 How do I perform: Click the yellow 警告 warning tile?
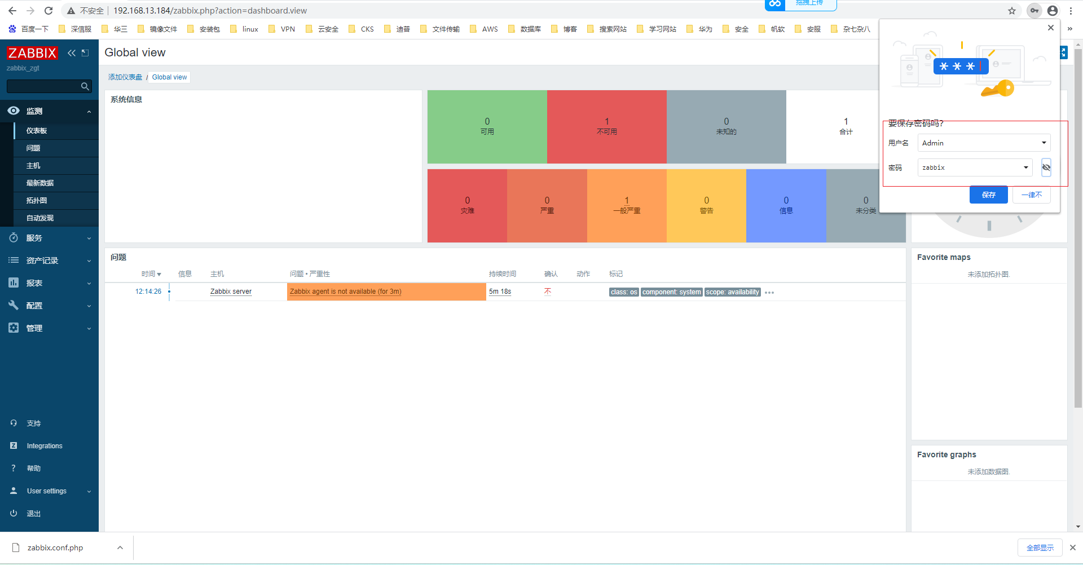pyautogui.click(x=706, y=206)
